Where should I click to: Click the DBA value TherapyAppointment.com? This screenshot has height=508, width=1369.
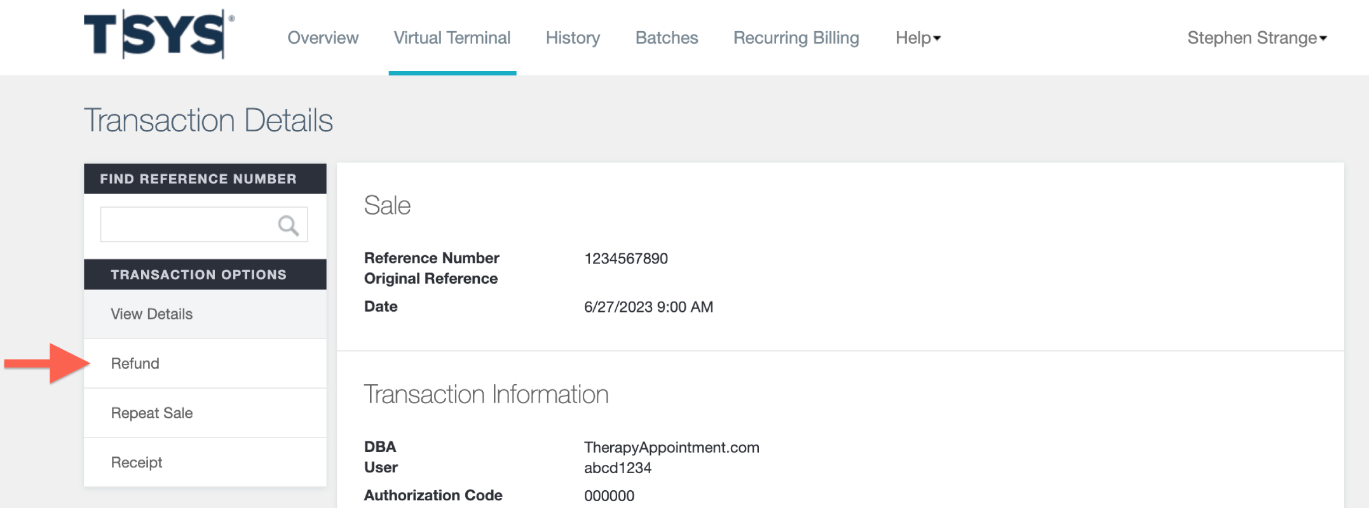[x=671, y=448]
